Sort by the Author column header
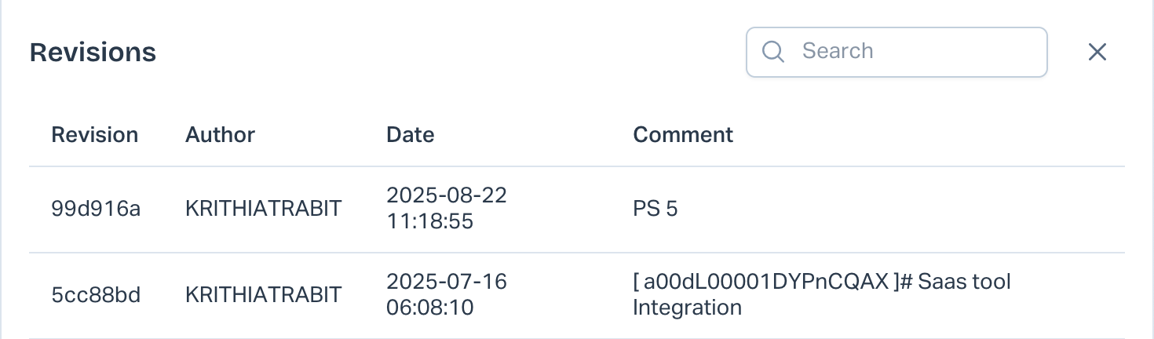1154x339 pixels. (220, 135)
